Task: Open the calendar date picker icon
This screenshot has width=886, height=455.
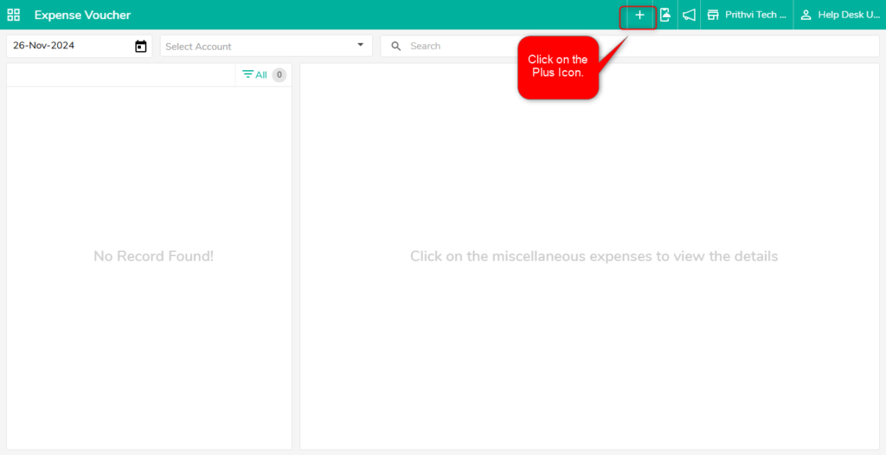Action: coord(141,47)
